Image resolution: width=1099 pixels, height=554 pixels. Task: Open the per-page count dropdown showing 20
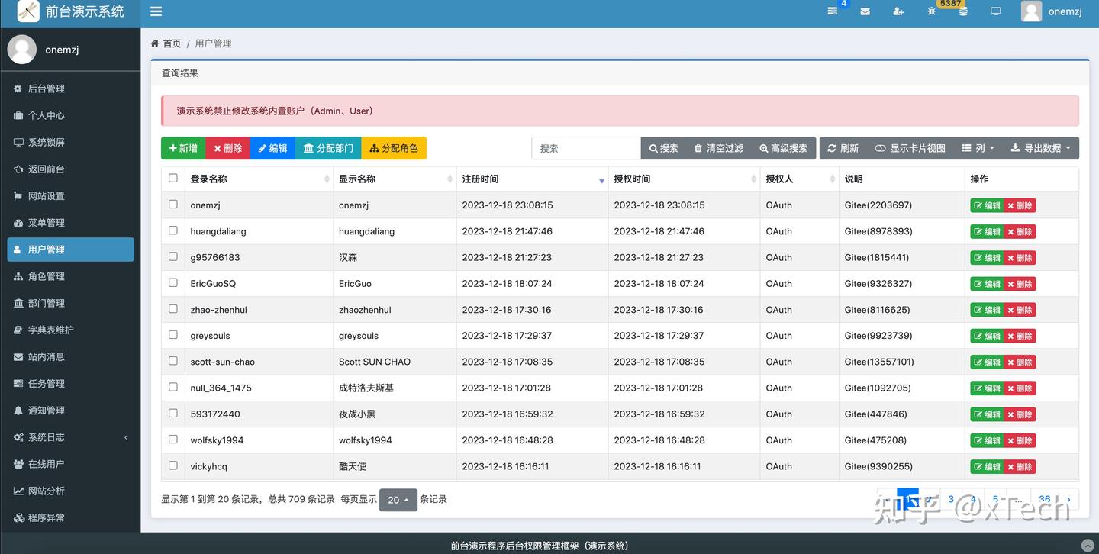tap(398, 500)
